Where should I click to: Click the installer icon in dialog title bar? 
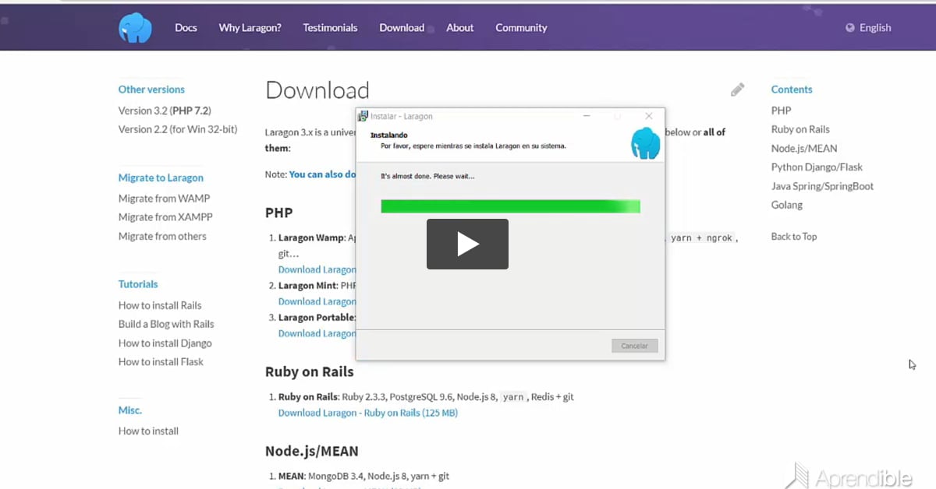363,116
